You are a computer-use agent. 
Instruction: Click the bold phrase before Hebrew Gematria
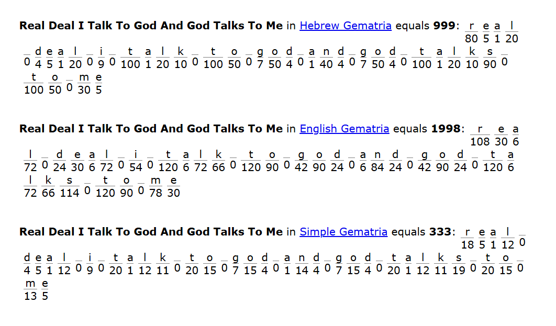tap(151, 26)
